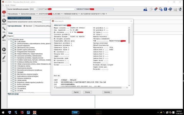The image size is (184, 115).
Task: Check the 00 Cały pojazd checkbox
Action: pyautogui.click(x=13, y=42)
